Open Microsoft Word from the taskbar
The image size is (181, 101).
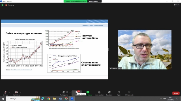pos(60,98)
